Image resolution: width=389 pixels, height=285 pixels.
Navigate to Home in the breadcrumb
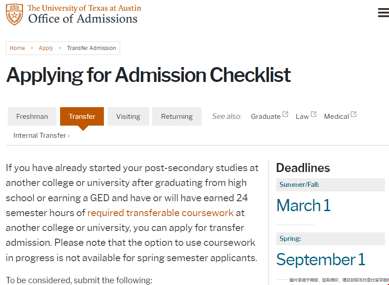17,48
